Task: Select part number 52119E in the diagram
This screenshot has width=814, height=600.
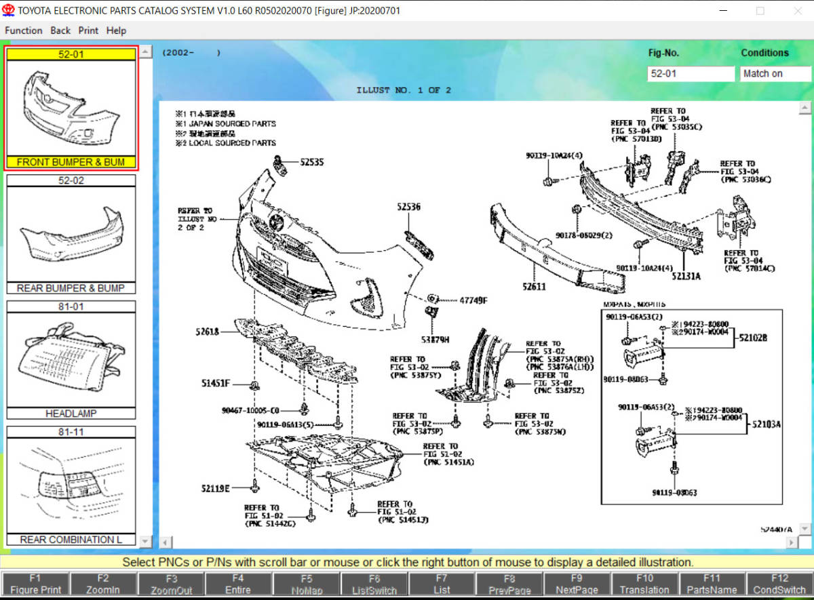Action: coord(216,488)
